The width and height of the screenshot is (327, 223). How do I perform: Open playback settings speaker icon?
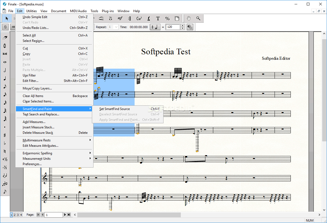(190, 27)
